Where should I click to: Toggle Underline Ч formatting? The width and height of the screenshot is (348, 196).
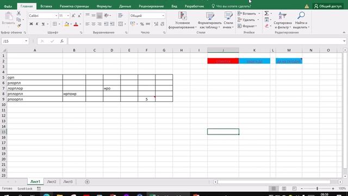43,24
